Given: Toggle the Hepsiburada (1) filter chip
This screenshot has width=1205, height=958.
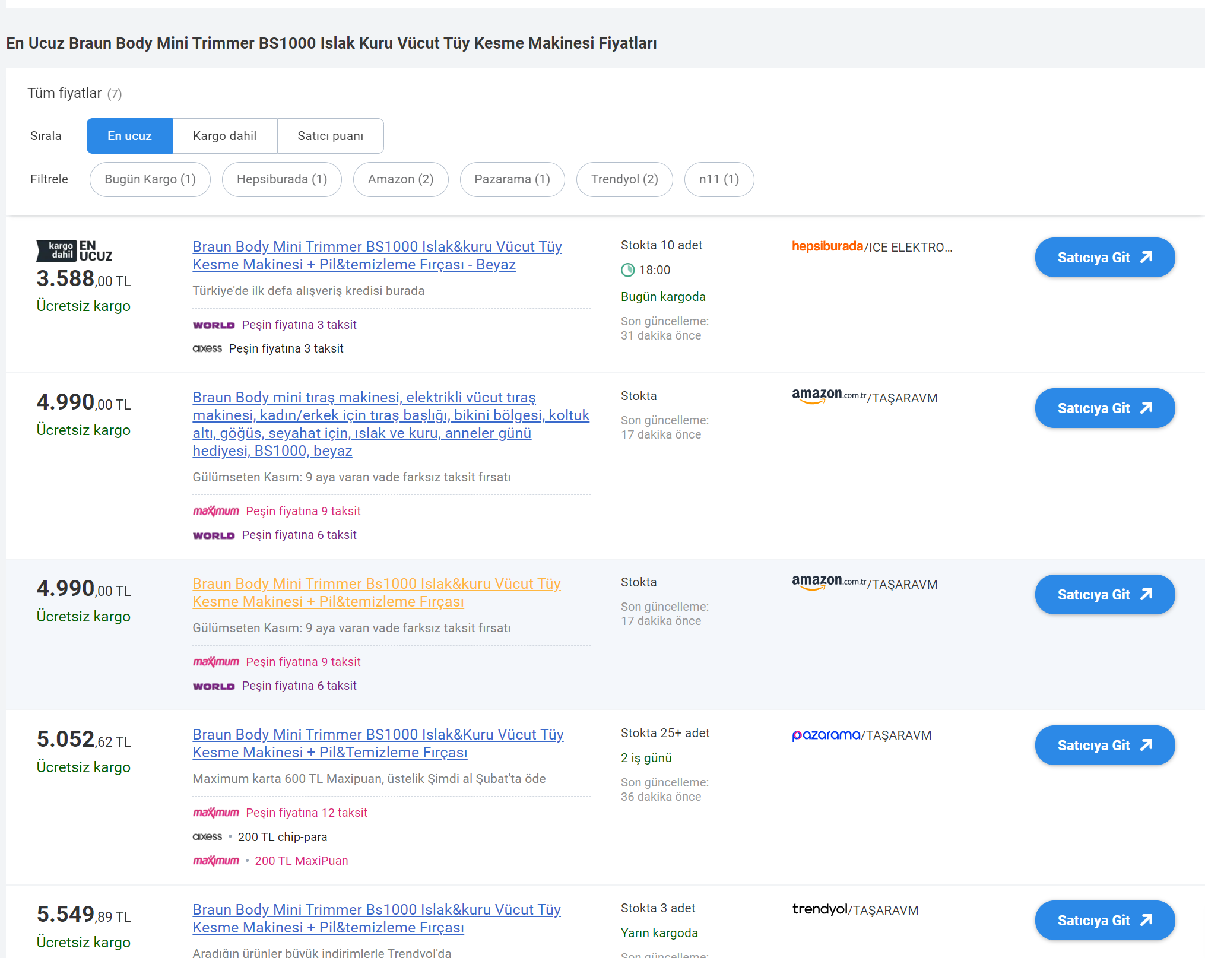Looking at the screenshot, I should (x=282, y=179).
